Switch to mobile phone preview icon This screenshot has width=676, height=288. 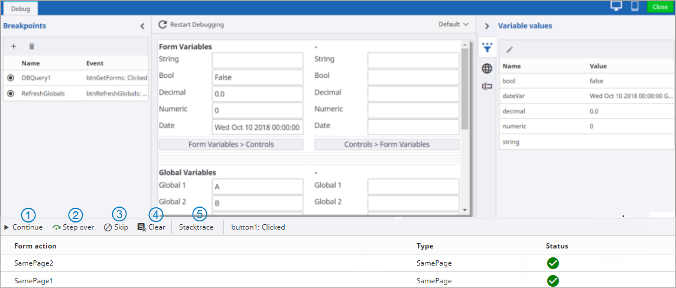tap(635, 6)
